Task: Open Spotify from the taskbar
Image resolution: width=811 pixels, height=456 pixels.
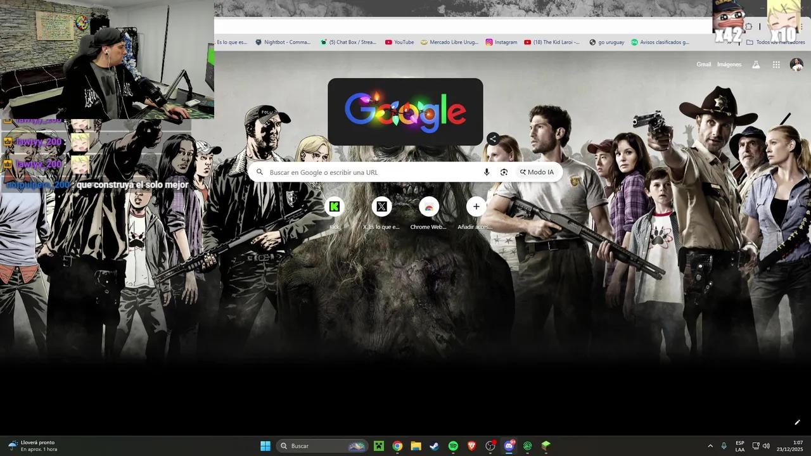Action: [x=453, y=446]
